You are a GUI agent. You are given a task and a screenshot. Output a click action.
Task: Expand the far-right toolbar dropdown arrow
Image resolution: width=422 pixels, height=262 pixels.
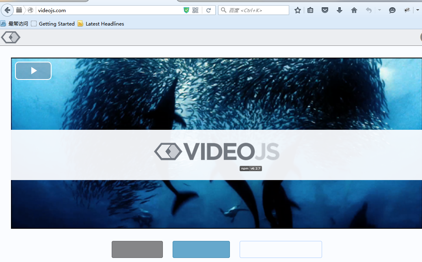[x=418, y=10]
